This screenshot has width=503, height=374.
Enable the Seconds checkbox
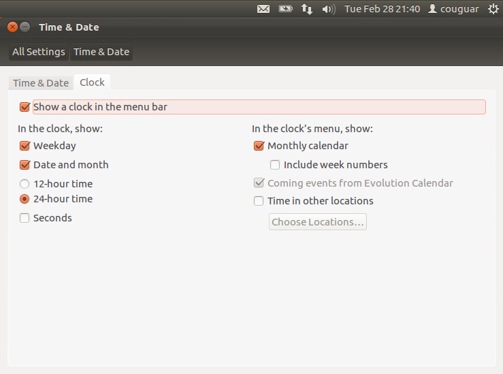click(25, 218)
